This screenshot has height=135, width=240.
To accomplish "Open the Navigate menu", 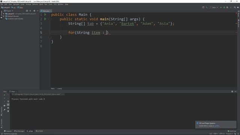I will point(16,4).
